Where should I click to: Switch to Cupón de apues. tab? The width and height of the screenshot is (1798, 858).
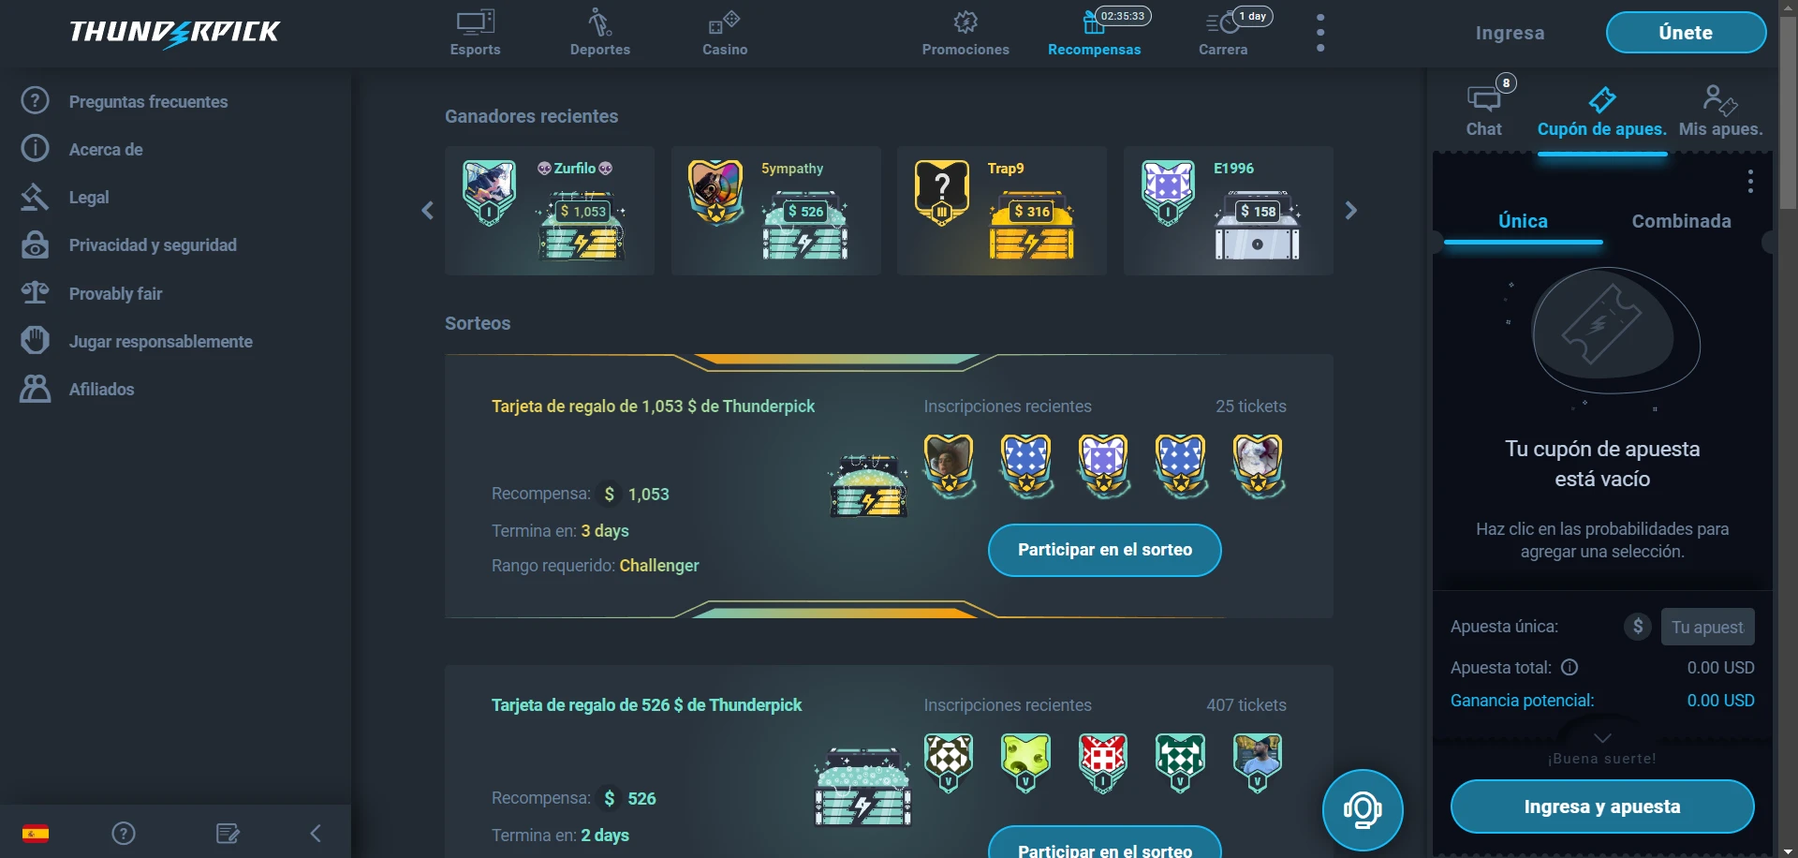click(x=1602, y=111)
